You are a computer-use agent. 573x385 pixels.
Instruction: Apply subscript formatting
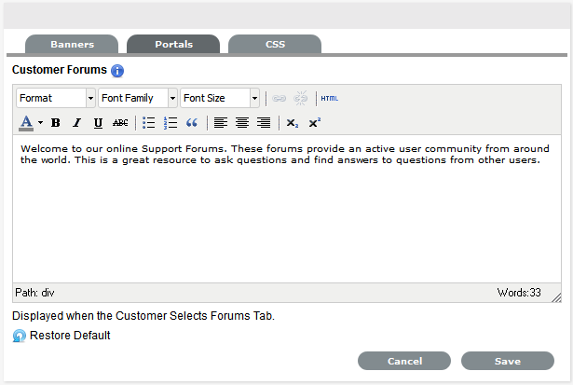[x=293, y=122]
